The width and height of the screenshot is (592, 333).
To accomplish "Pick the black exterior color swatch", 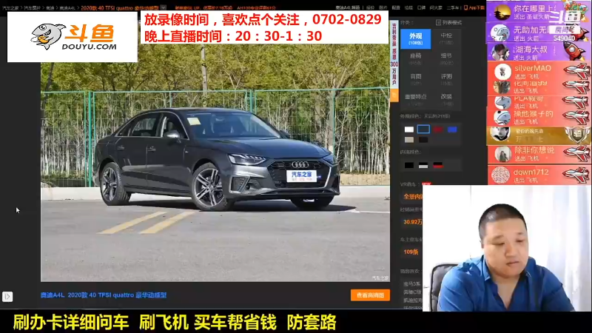I will point(423,140).
